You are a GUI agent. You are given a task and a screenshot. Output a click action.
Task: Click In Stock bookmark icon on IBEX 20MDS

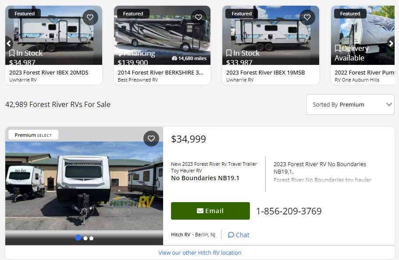(12, 53)
